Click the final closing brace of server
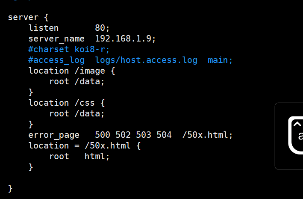Viewport: 303px width, 199px height. pos(10,189)
